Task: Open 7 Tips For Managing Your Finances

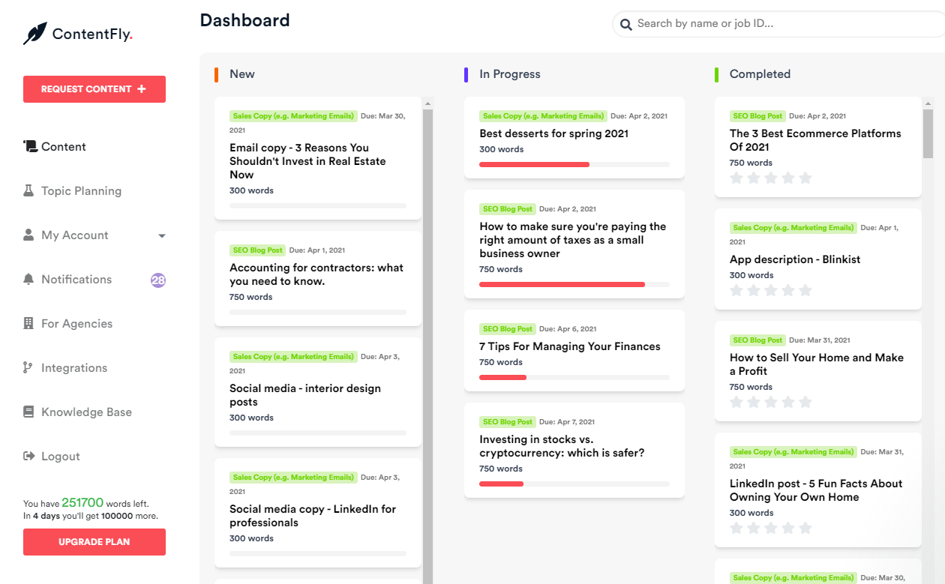Action: click(x=574, y=351)
